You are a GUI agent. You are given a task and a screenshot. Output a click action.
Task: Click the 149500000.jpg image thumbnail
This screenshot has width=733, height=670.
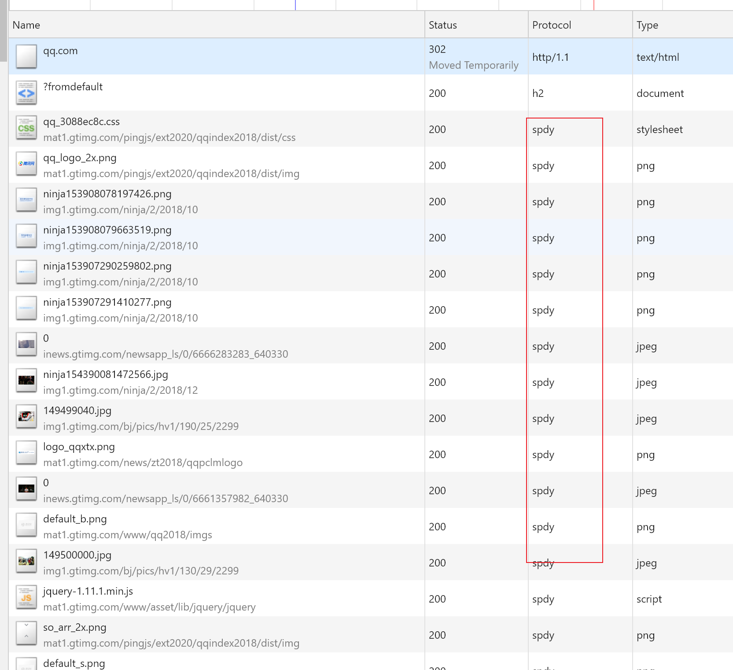point(26,562)
